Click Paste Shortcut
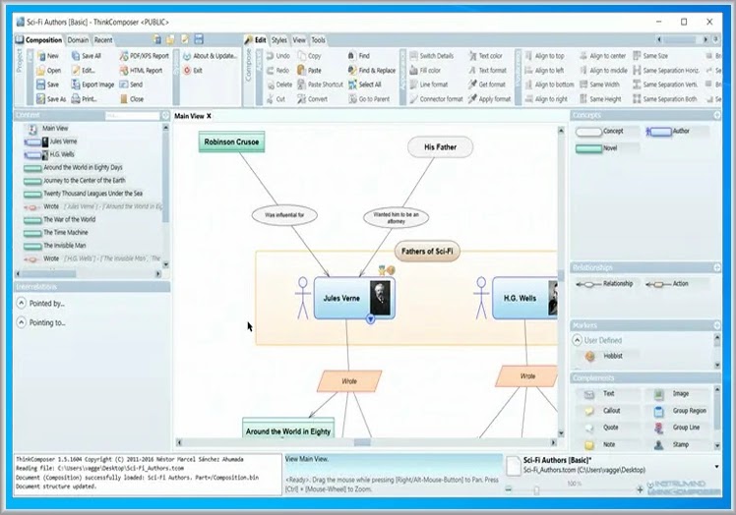The height and width of the screenshot is (515, 736). [x=320, y=85]
